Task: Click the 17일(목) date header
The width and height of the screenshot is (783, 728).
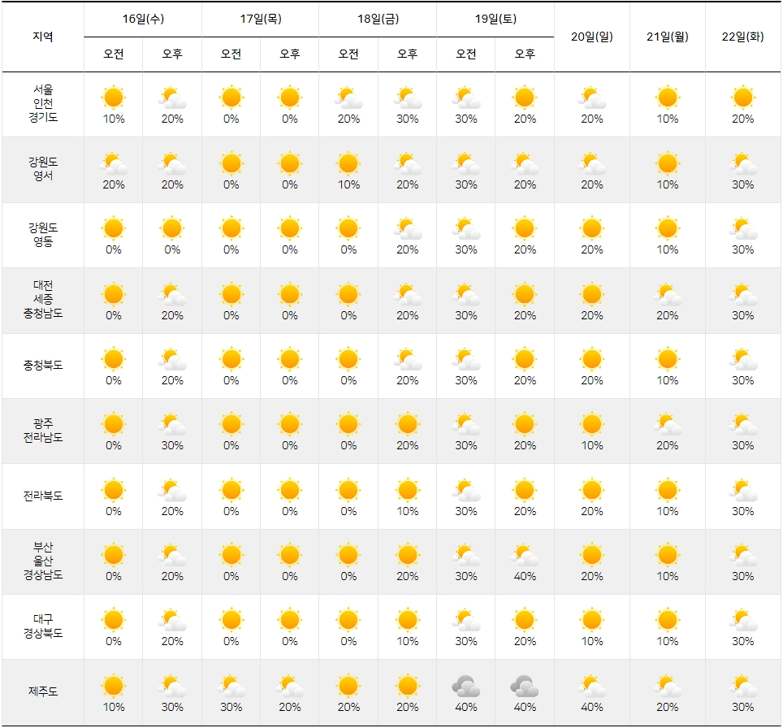Action: click(x=261, y=19)
